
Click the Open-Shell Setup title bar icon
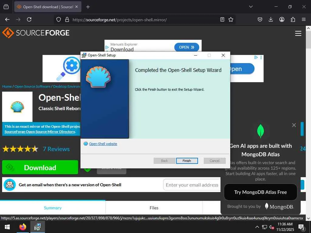pyautogui.click(x=84, y=55)
